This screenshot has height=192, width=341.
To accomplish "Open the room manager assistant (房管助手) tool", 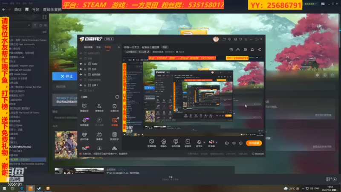I will click(99, 108).
